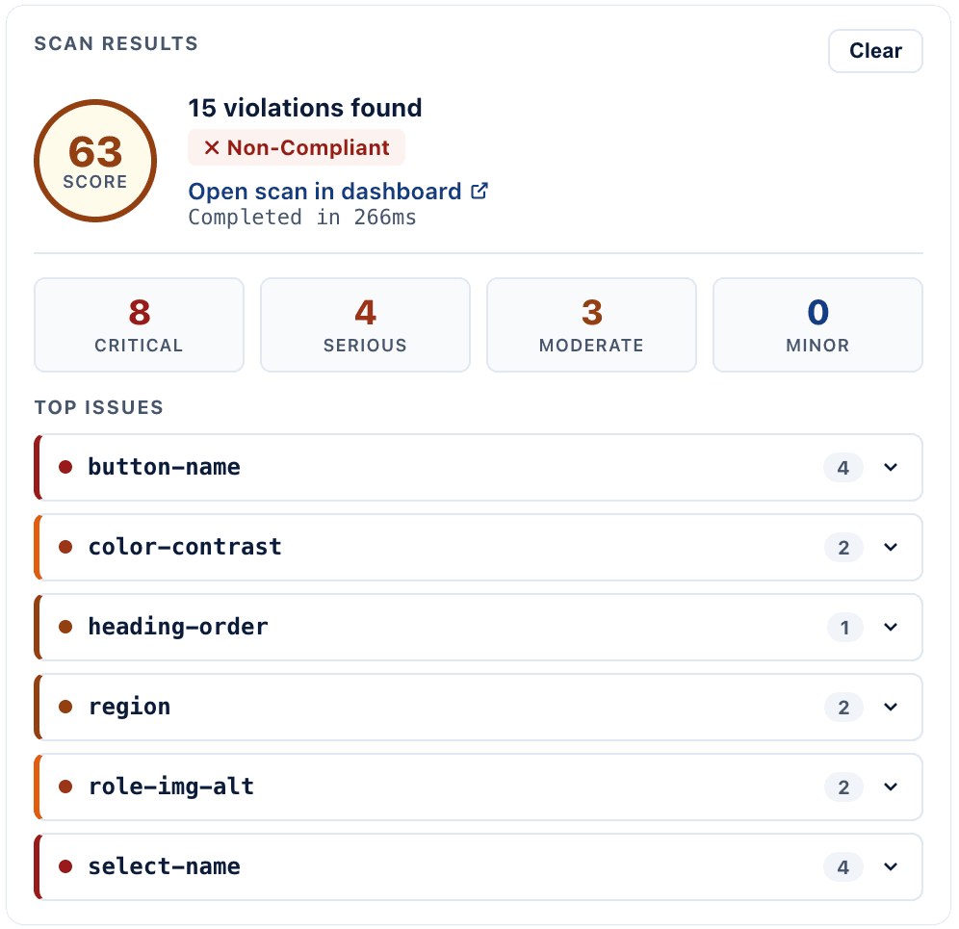Click the count badge 4 on button-name
This screenshot has height=929, width=959.
click(842, 468)
